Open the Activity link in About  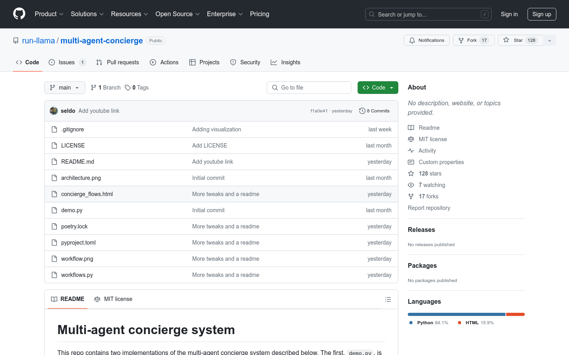point(422,151)
